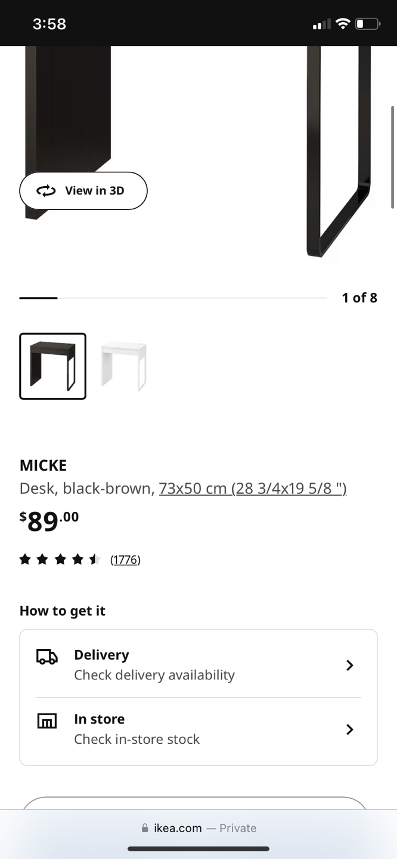Image resolution: width=397 pixels, height=859 pixels.
Task: Tap the Check delivery availability text
Action: point(154,675)
